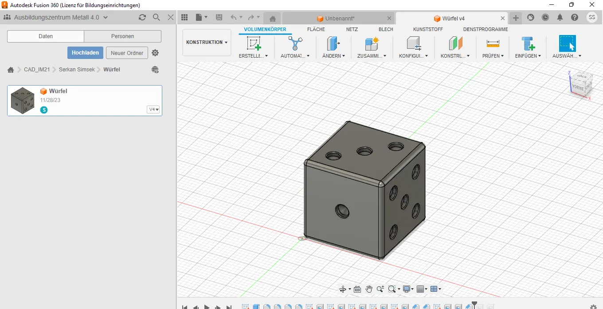Activate the Auswählen selection tool icon
This screenshot has width=603, height=309.
pyautogui.click(x=567, y=43)
